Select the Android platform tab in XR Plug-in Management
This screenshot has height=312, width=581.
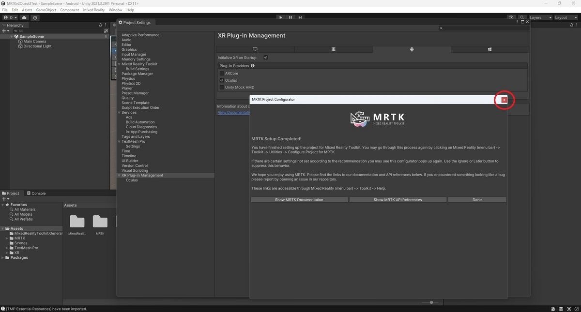click(x=412, y=49)
